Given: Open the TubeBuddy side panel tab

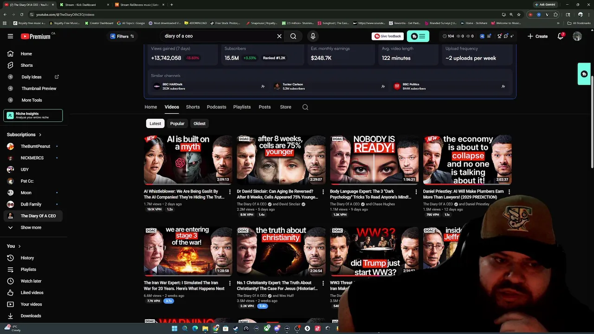Looking at the screenshot, I should click(x=584, y=74).
